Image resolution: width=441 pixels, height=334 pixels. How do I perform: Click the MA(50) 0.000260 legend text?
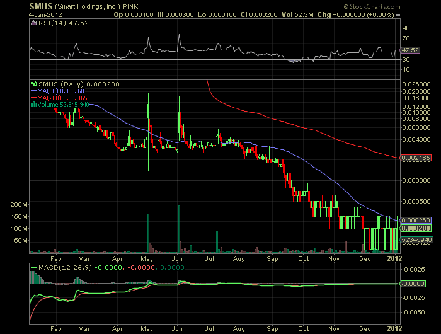pos(60,91)
